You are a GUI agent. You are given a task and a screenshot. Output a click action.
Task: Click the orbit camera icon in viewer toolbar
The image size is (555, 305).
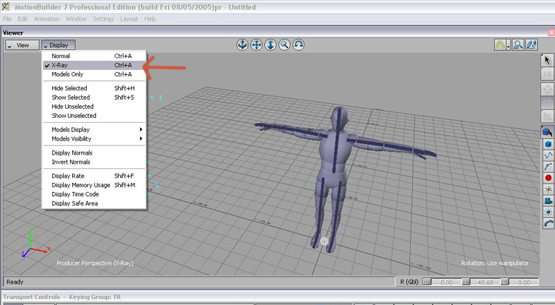(x=242, y=44)
